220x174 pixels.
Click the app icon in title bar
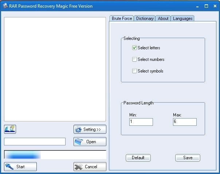point(5,6)
